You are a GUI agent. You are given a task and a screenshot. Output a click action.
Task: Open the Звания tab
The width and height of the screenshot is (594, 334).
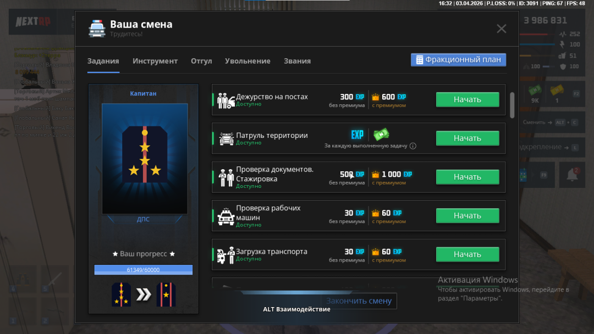(x=297, y=61)
